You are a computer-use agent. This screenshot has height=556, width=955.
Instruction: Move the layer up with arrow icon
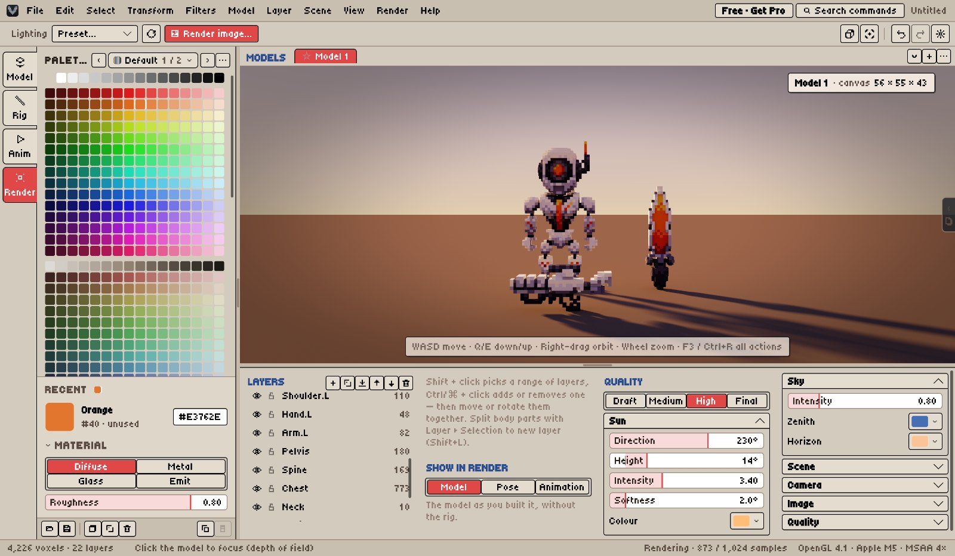377,383
